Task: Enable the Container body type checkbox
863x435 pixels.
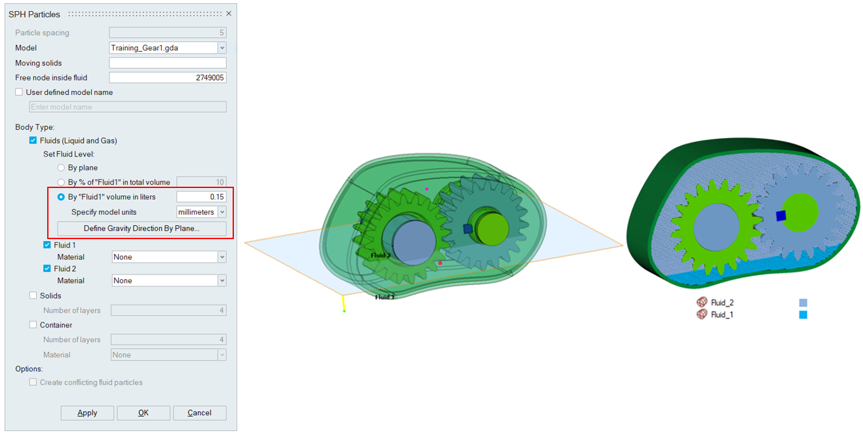Action: tap(33, 325)
